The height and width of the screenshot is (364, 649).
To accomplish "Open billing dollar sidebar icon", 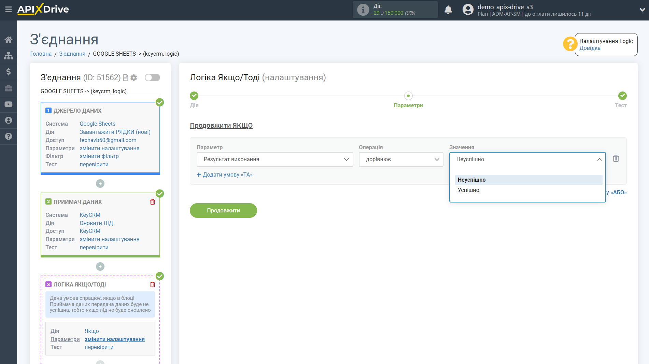I will tap(9, 72).
